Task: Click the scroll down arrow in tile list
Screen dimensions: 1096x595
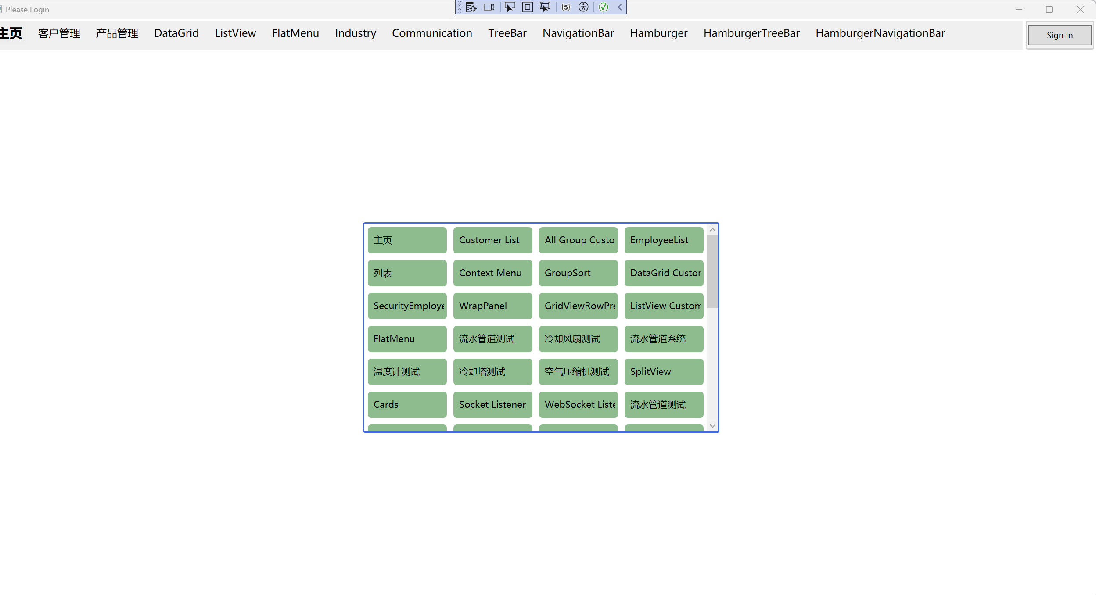Action: [712, 426]
